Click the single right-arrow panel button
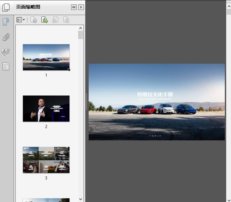This screenshot has height=202, width=231. (81, 7)
